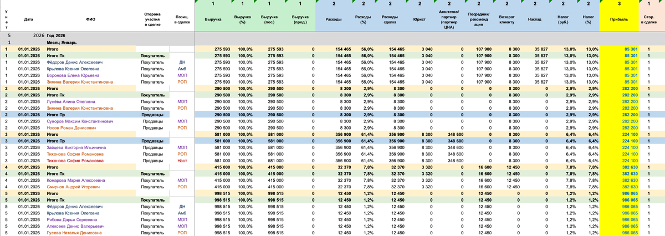Click Расходы (%) 61,4% in Зайцева row
Image resolution: width=665 pixels, height=236 pixels.
tap(368, 147)
